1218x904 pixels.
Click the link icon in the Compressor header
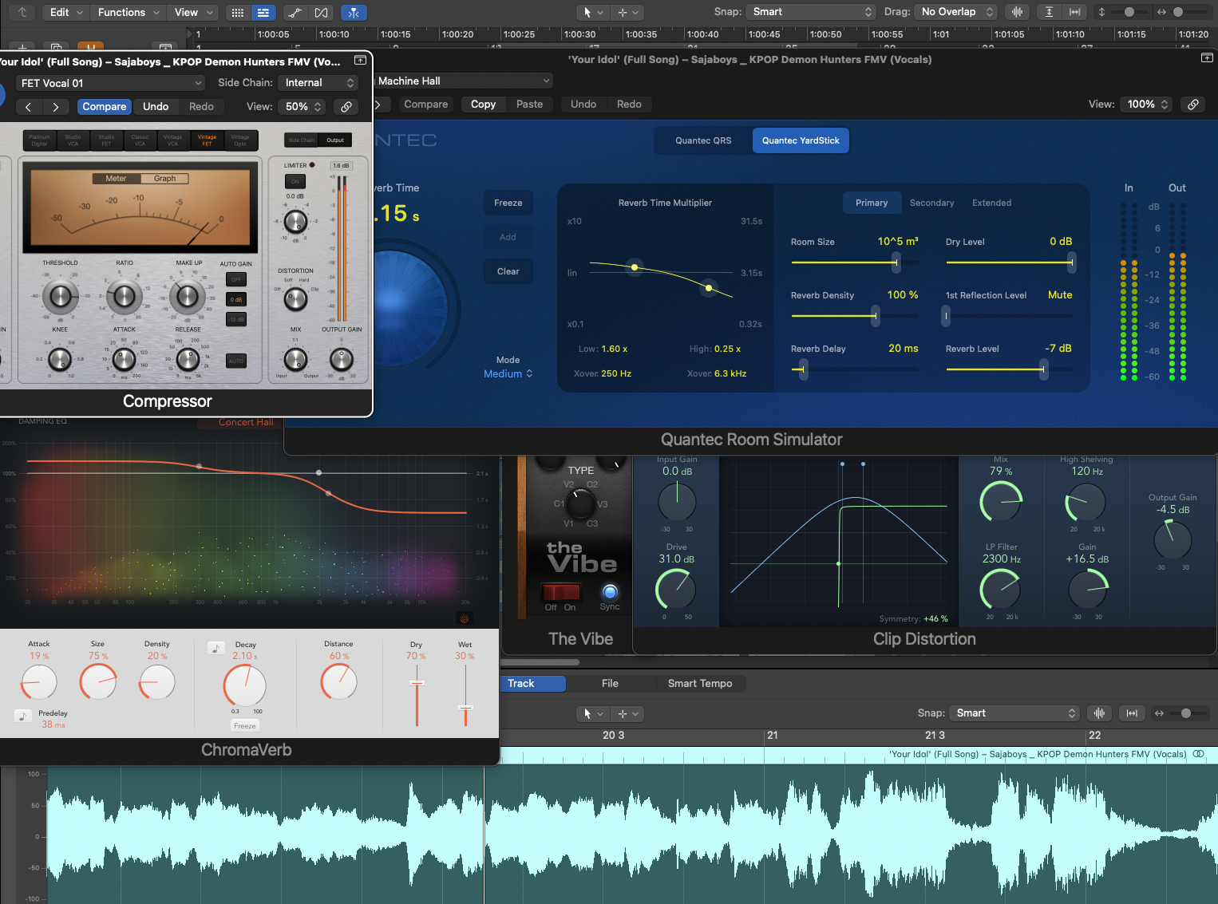346,107
